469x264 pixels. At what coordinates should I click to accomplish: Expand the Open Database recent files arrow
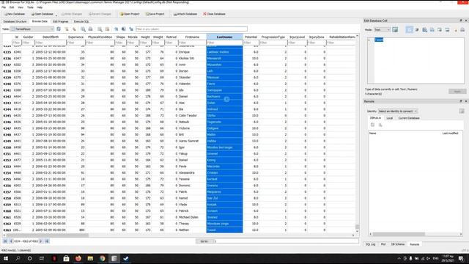56,15
